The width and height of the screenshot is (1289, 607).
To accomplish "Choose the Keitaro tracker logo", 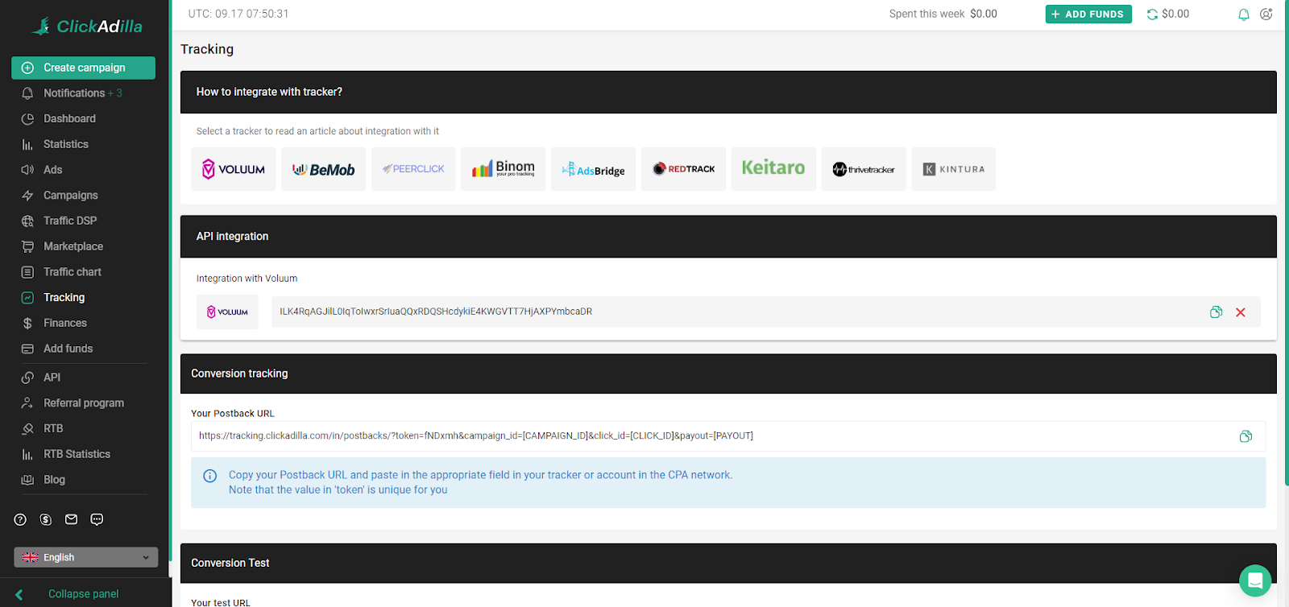I will pyautogui.click(x=773, y=169).
